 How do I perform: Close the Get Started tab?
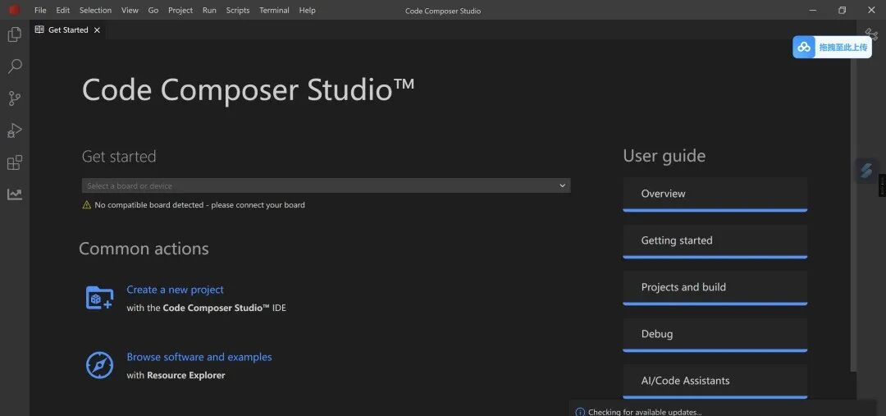pos(97,30)
